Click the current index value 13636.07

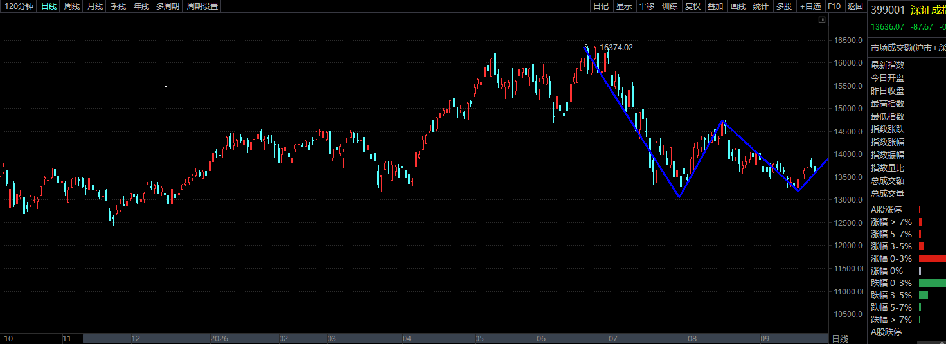888,27
